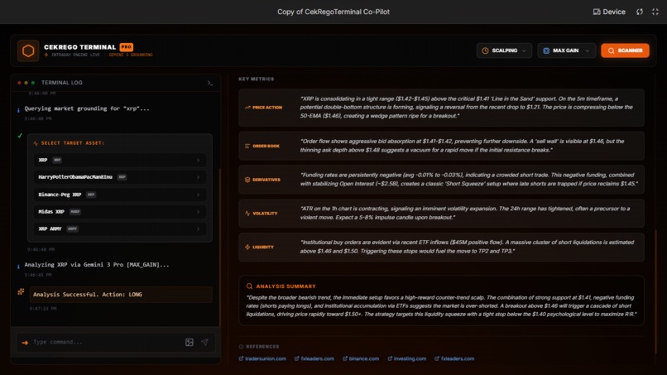Click the Derivatives metric card text
Viewport: 667px width, 375px height.
click(x=468, y=179)
